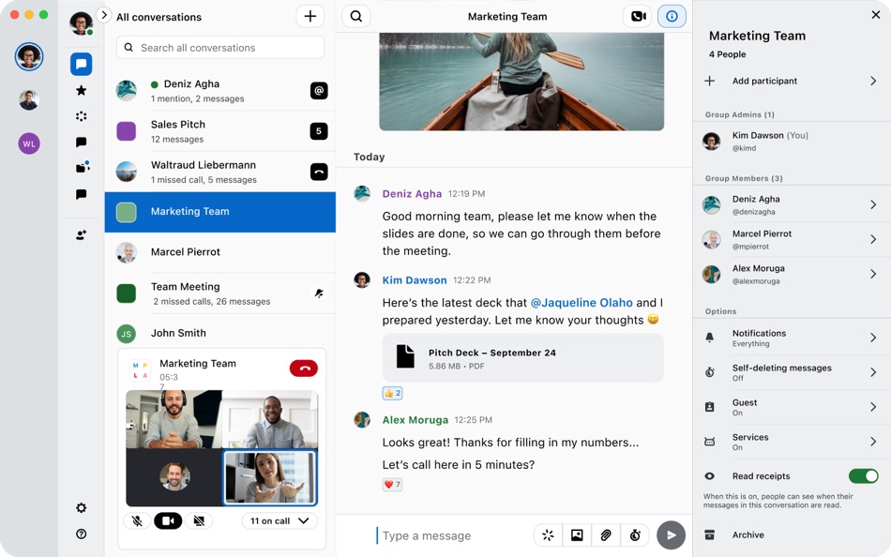
Task: Hang up the Marketing Team call
Action: 303,368
